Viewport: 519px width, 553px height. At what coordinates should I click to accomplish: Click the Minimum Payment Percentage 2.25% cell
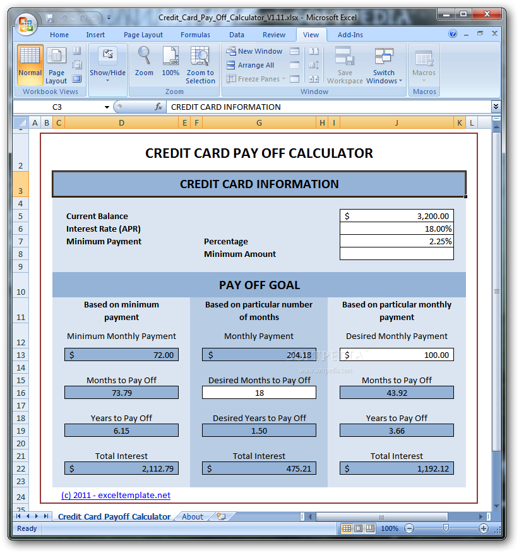(397, 241)
